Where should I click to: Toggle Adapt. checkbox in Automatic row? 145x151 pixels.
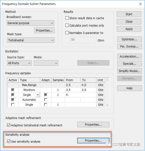[46, 100]
